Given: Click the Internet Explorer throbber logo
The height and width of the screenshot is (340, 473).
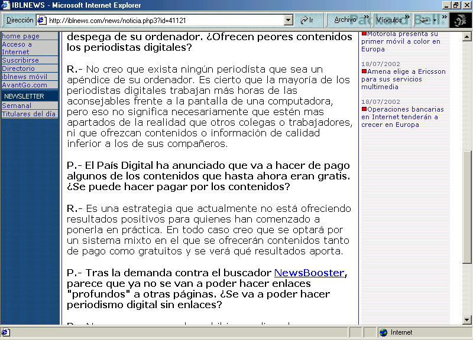Looking at the screenshot, I should (x=460, y=21).
